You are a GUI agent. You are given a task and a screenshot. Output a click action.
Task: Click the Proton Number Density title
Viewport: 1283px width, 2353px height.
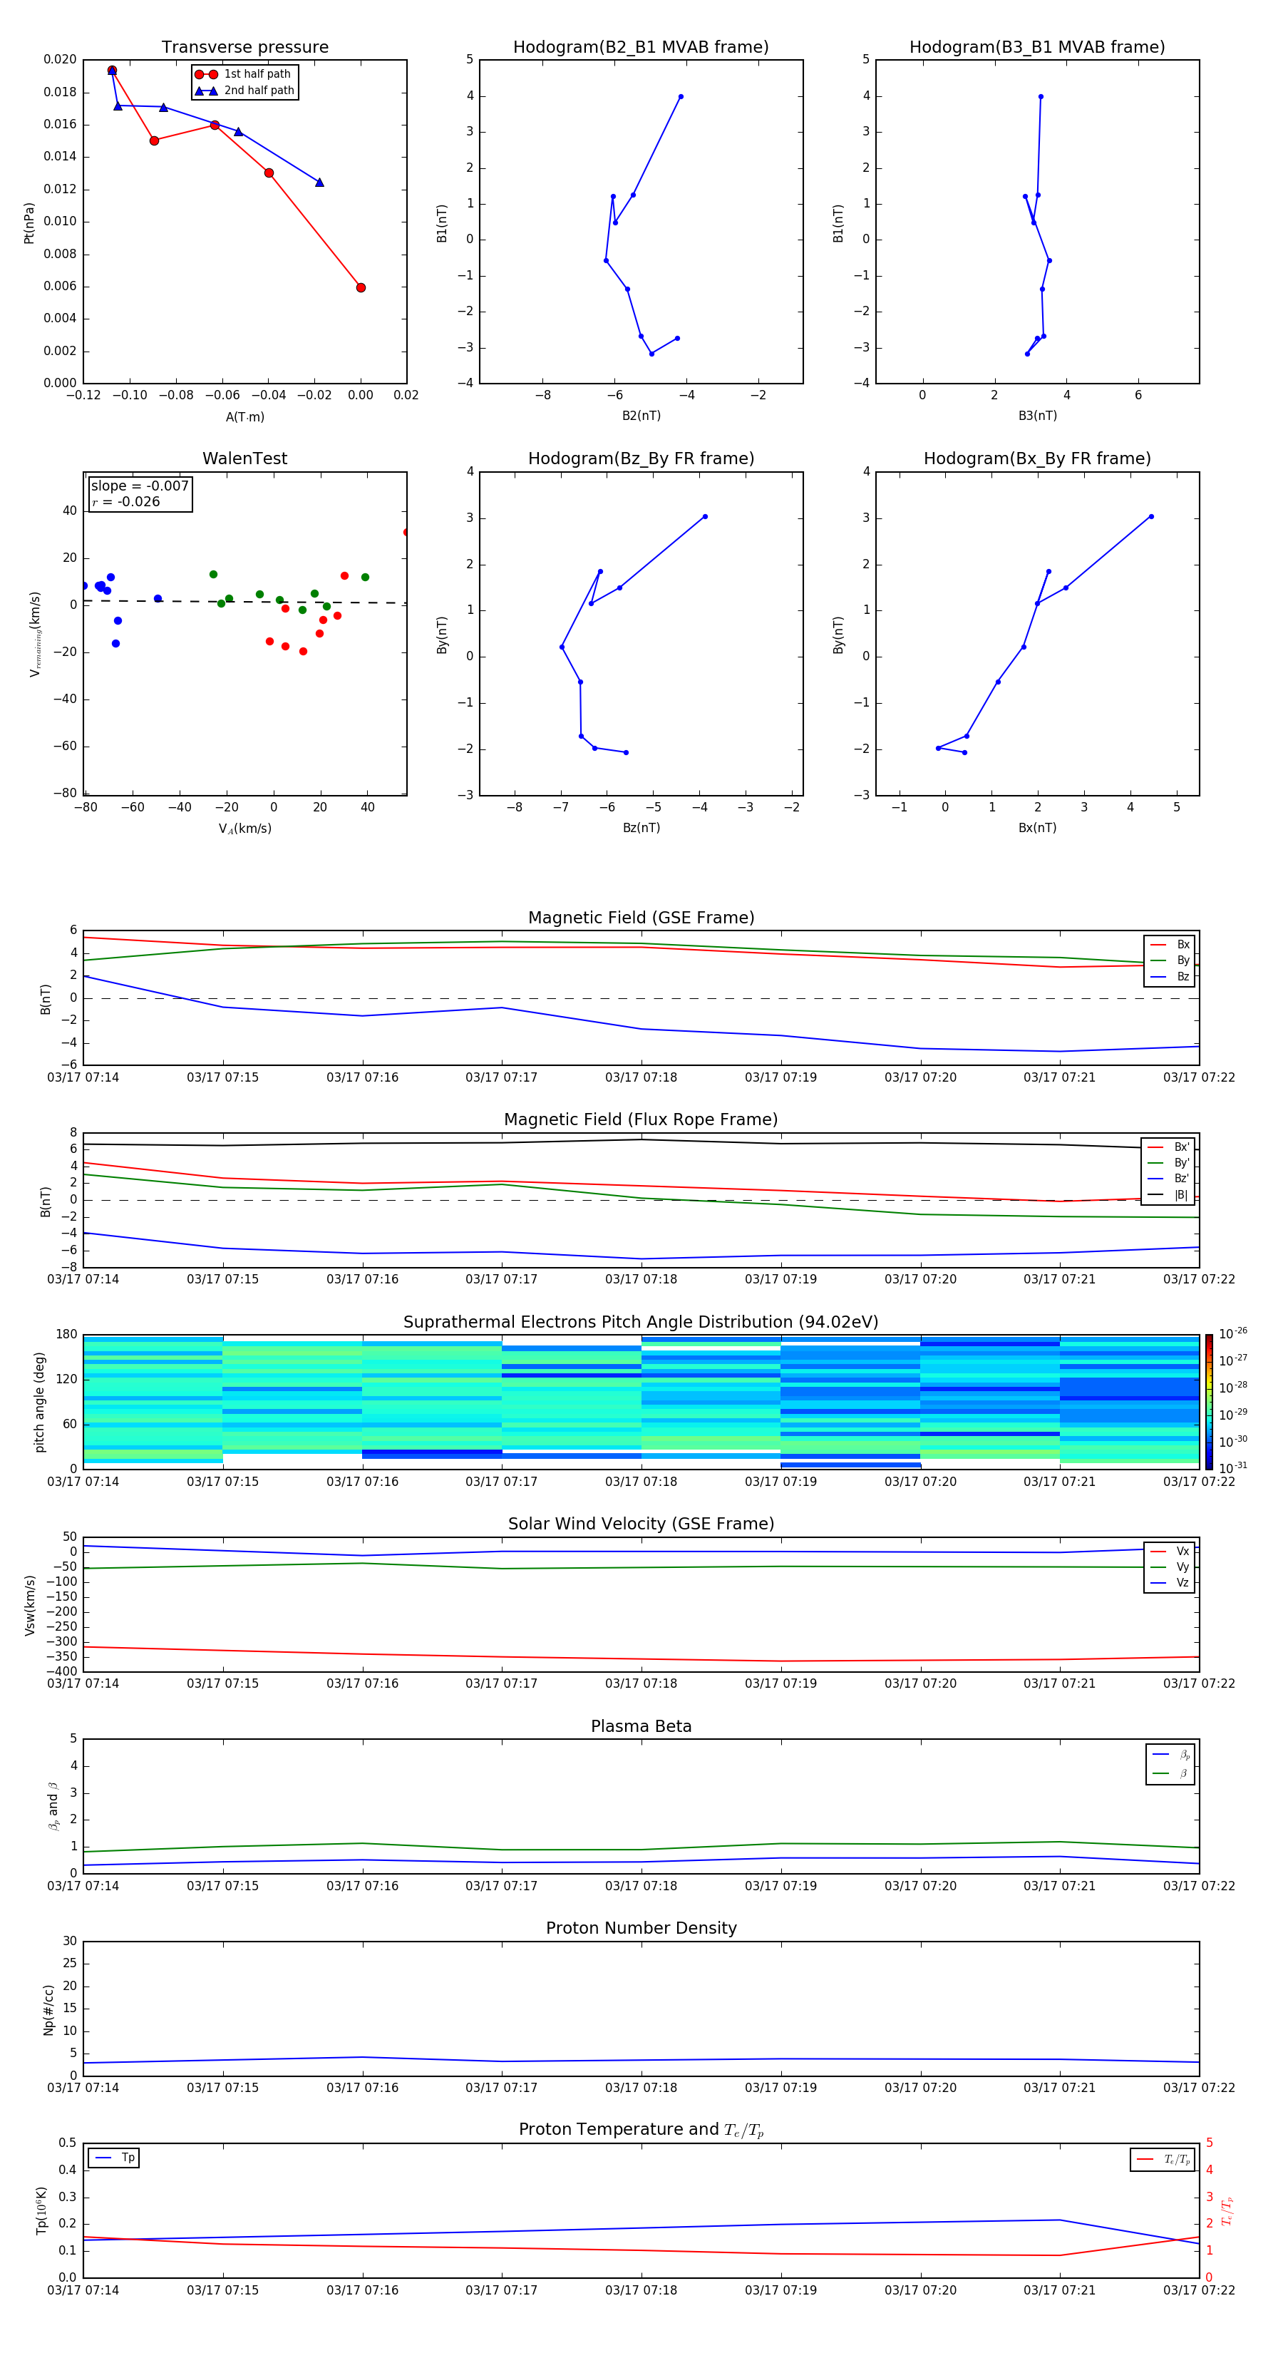coord(641,1928)
